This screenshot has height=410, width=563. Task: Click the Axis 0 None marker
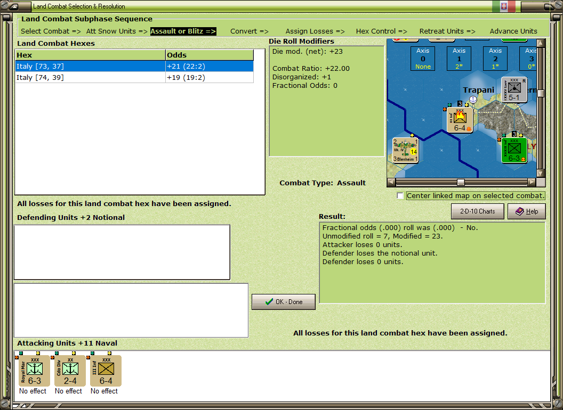tap(423, 59)
